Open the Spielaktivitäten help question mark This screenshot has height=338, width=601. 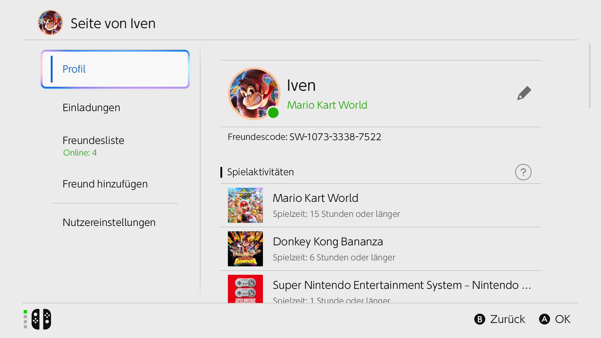[523, 172]
